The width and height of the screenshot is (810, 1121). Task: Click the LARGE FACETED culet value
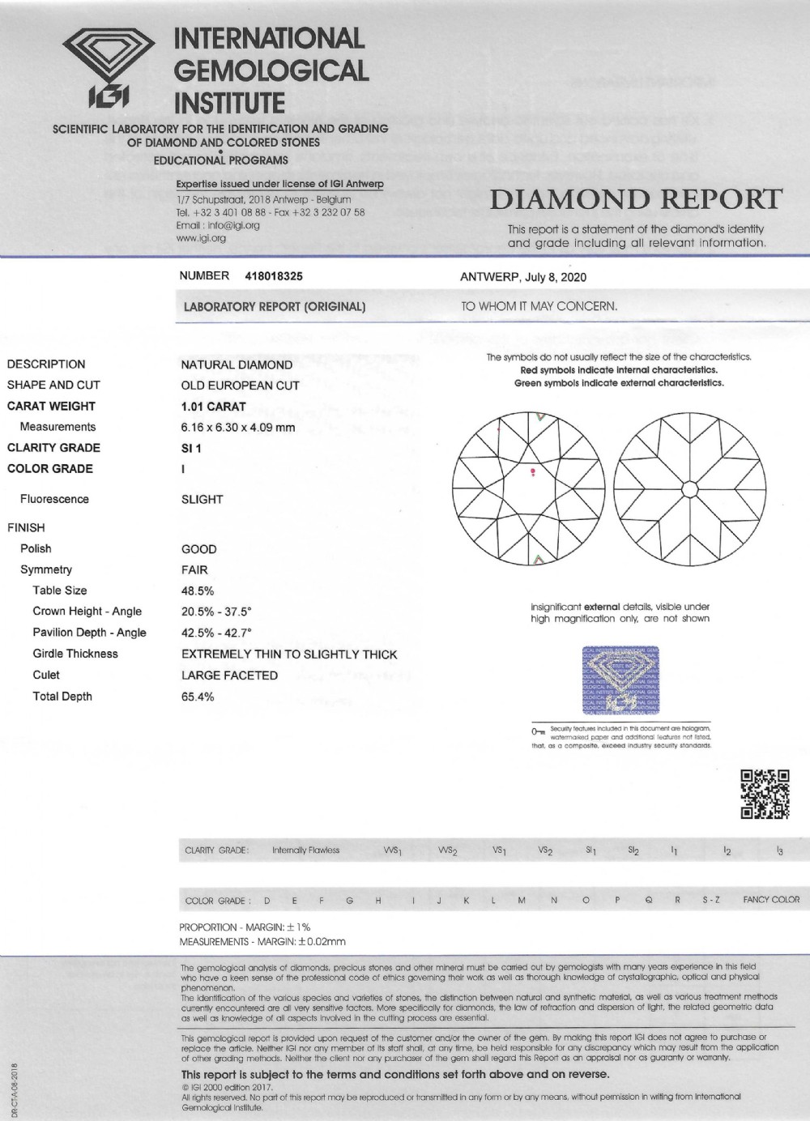click(x=229, y=676)
